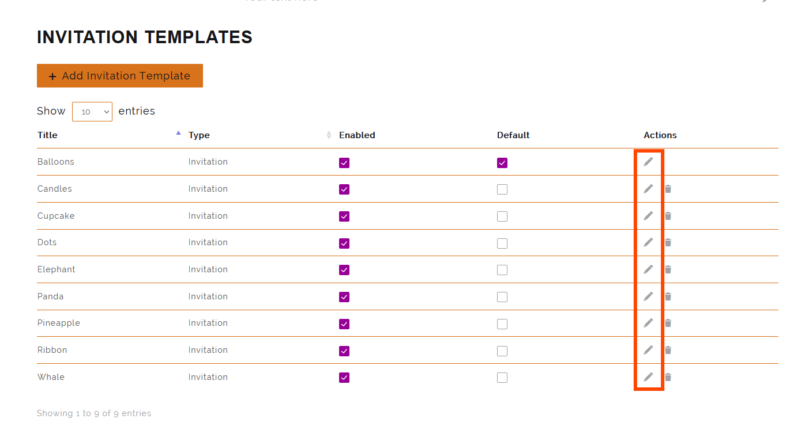This screenshot has height=430, width=790.
Task: Click the Invitation Templates heading
Action: click(145, 37)
